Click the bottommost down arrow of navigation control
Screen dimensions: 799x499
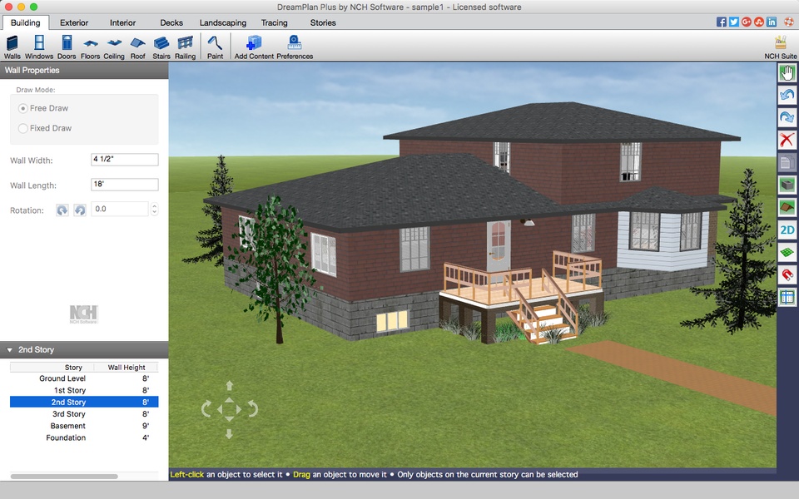click(x=230, y=434)
